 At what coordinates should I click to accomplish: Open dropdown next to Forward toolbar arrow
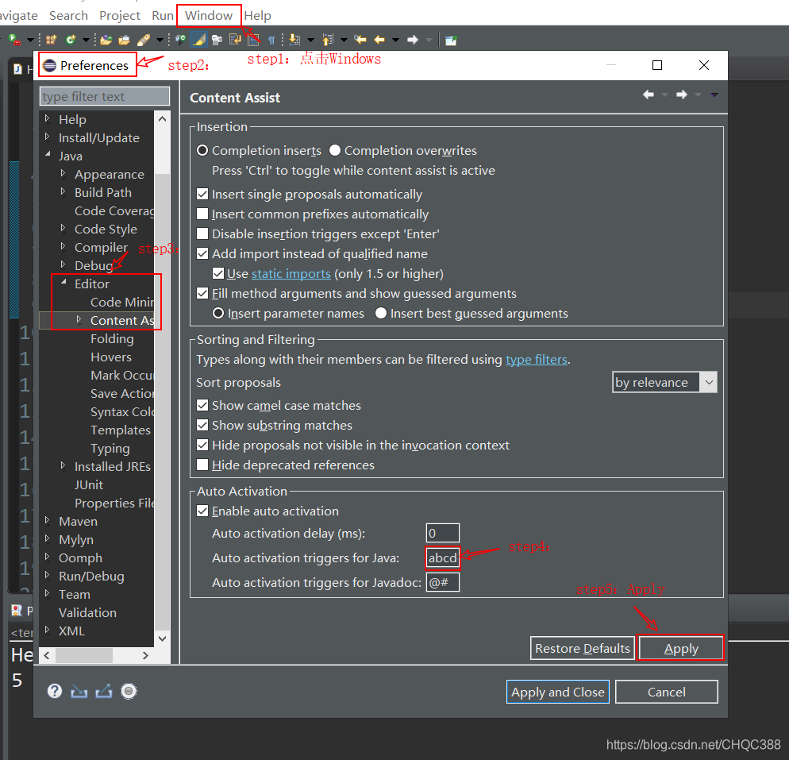(x=429, y=40)
